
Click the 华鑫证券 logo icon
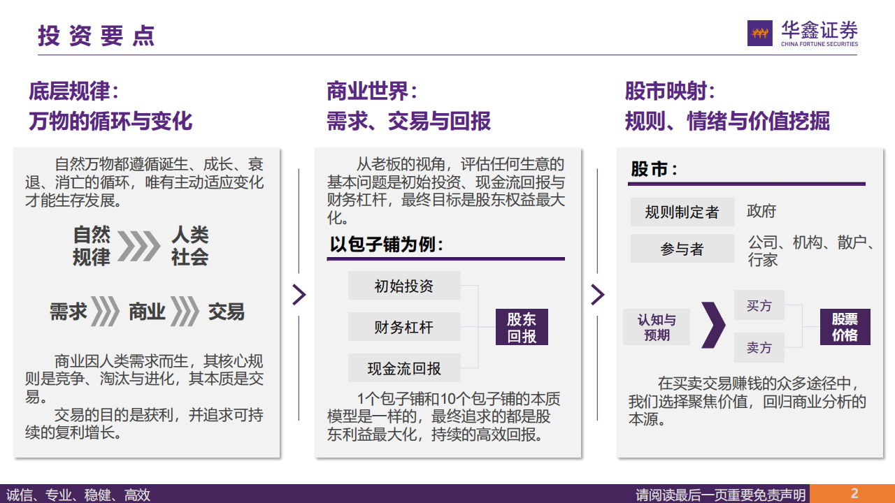(760, 34)
